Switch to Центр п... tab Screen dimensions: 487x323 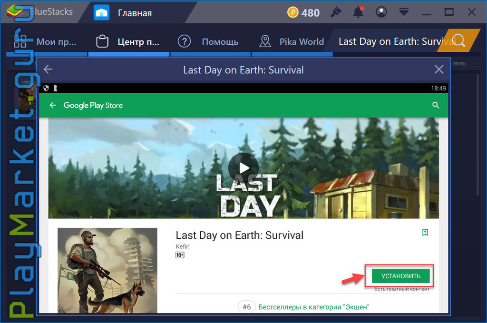(129, 41)
